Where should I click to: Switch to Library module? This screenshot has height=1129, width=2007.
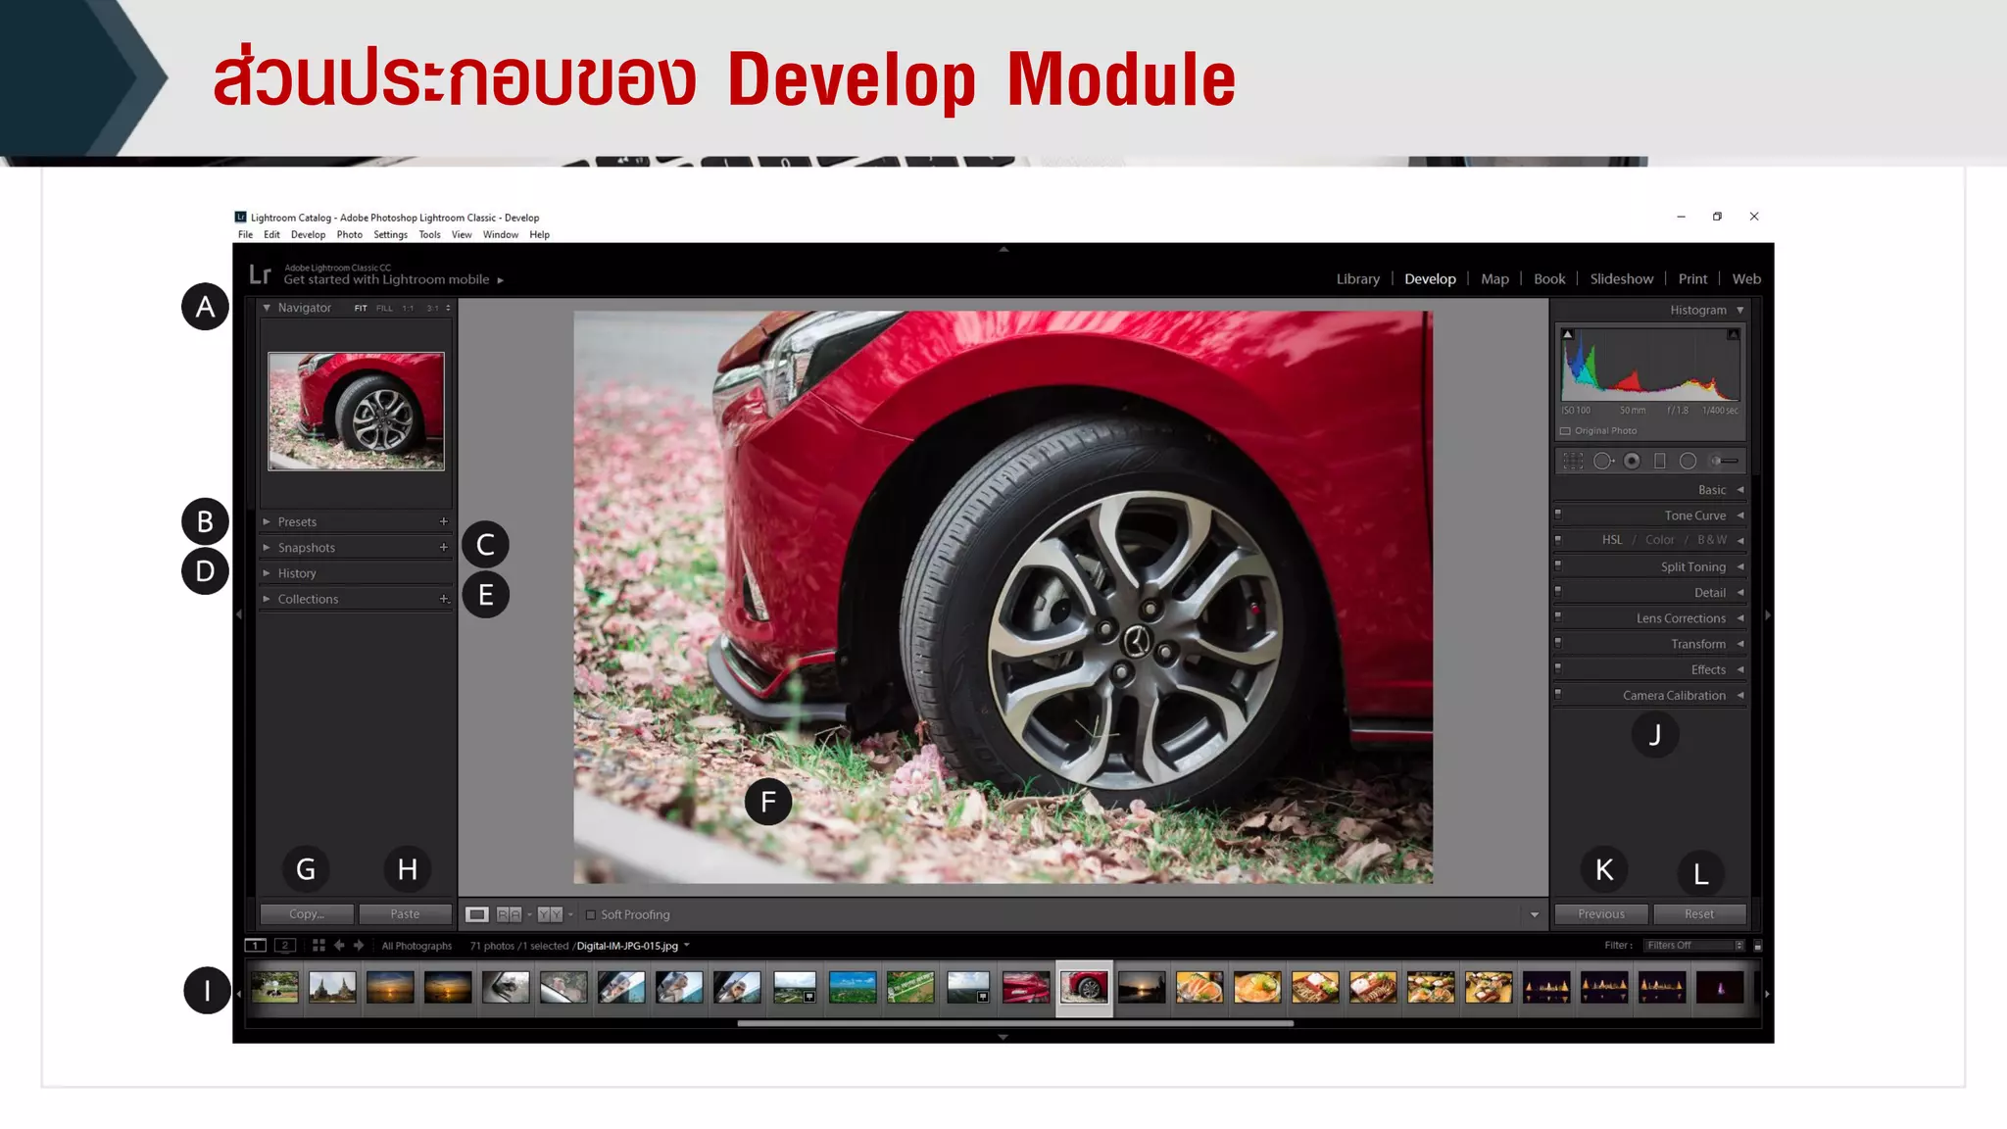pos(1357,279)
